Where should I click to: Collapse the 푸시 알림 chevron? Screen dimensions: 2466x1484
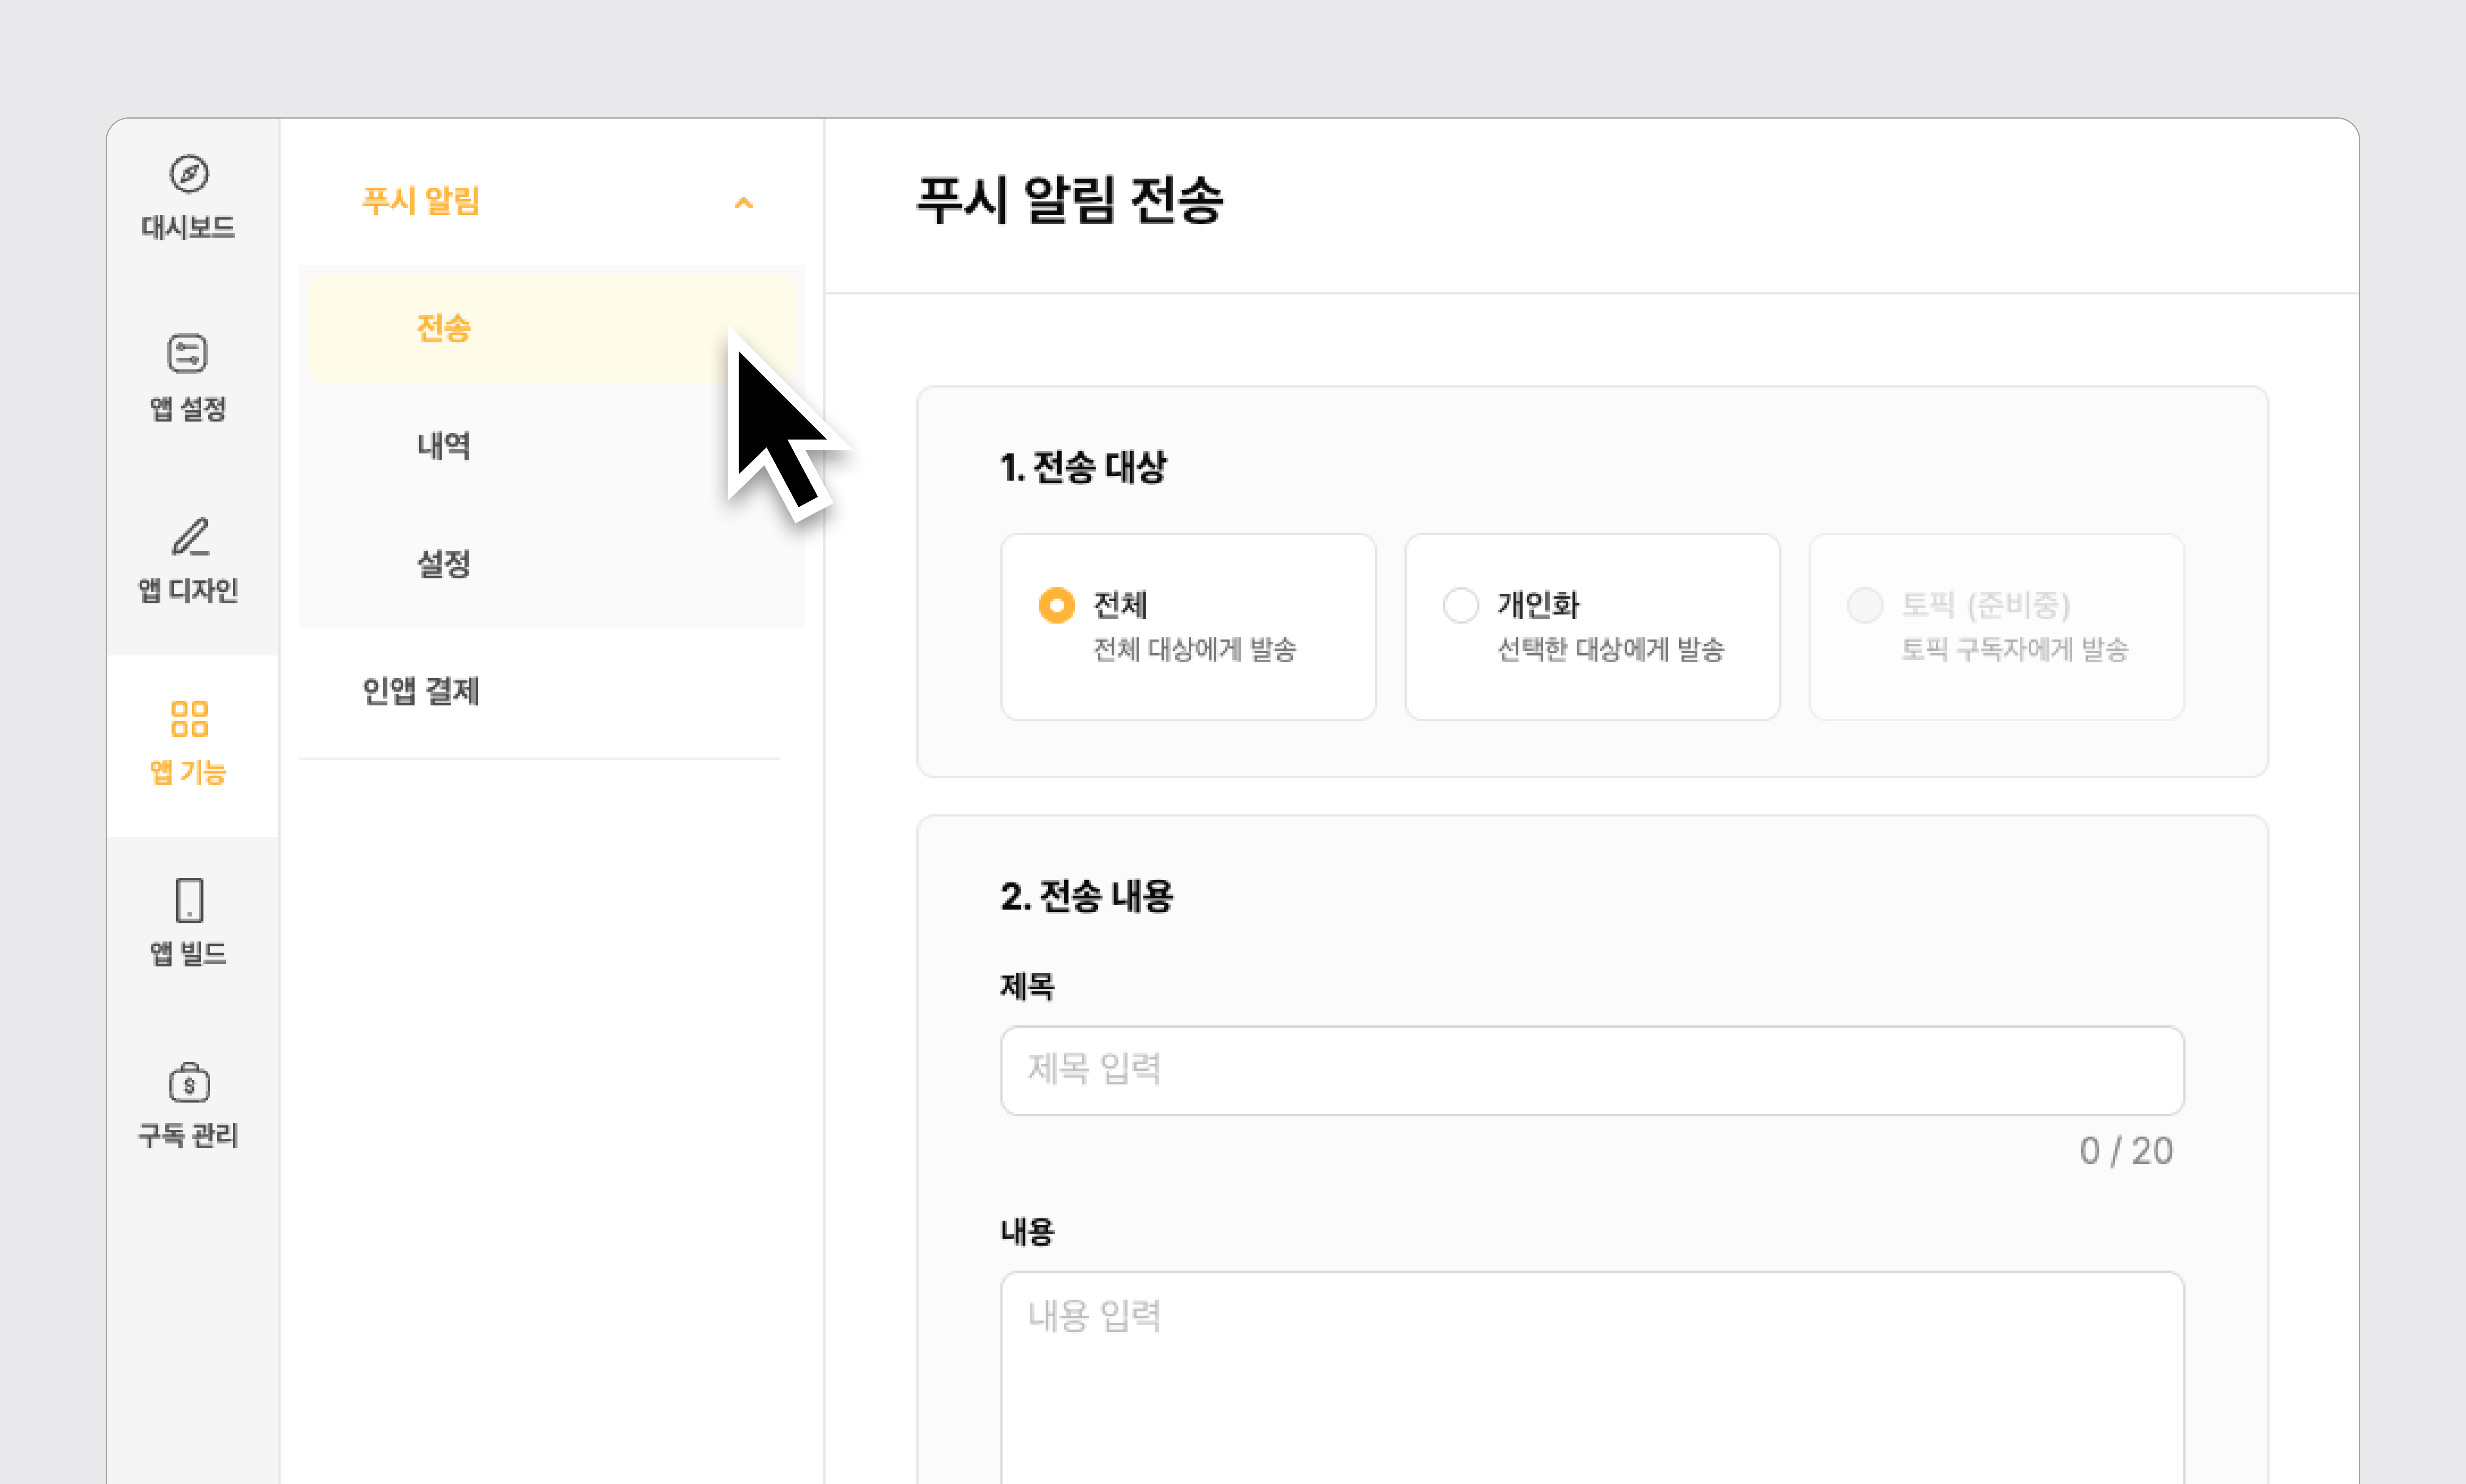743,203
